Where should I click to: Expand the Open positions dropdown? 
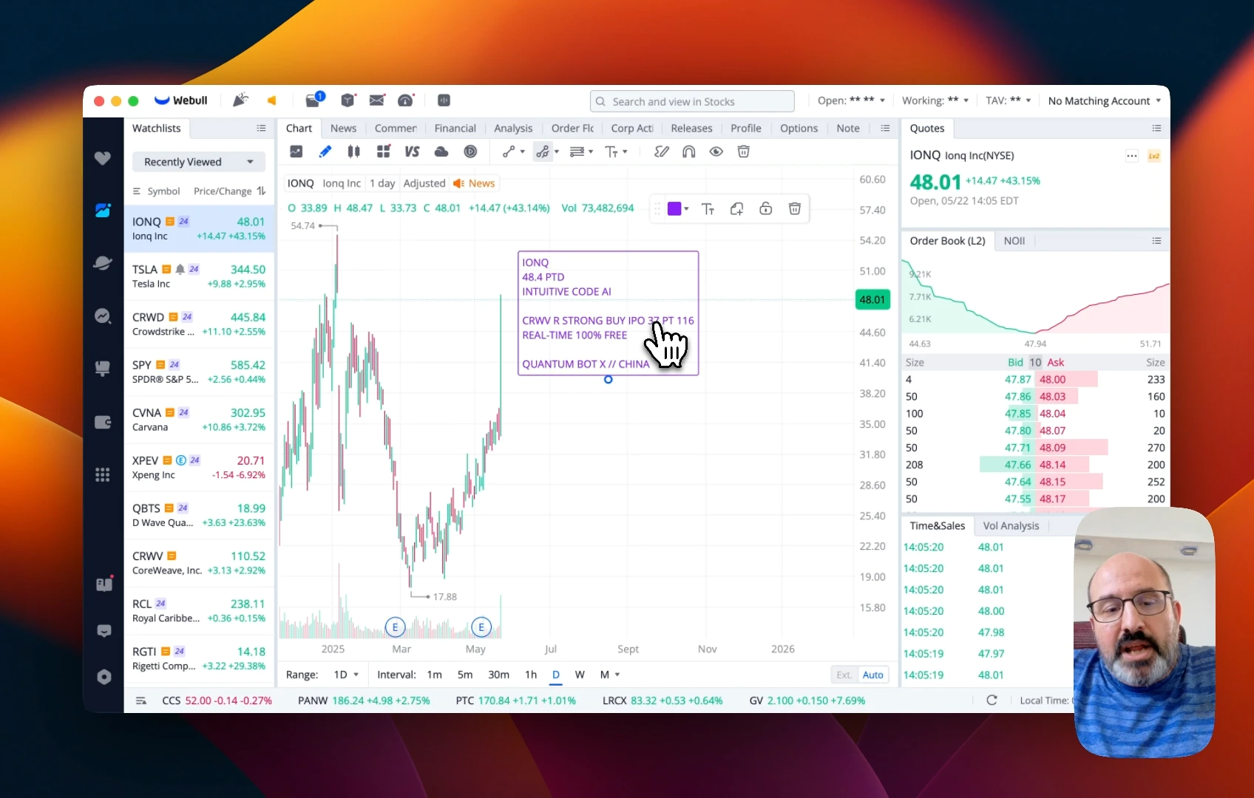click(850, 100)
